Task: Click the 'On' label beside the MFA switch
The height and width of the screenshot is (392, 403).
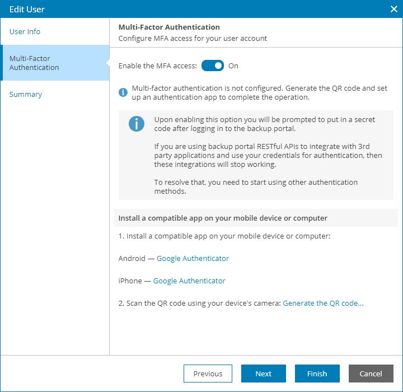Action: (233, 66)
